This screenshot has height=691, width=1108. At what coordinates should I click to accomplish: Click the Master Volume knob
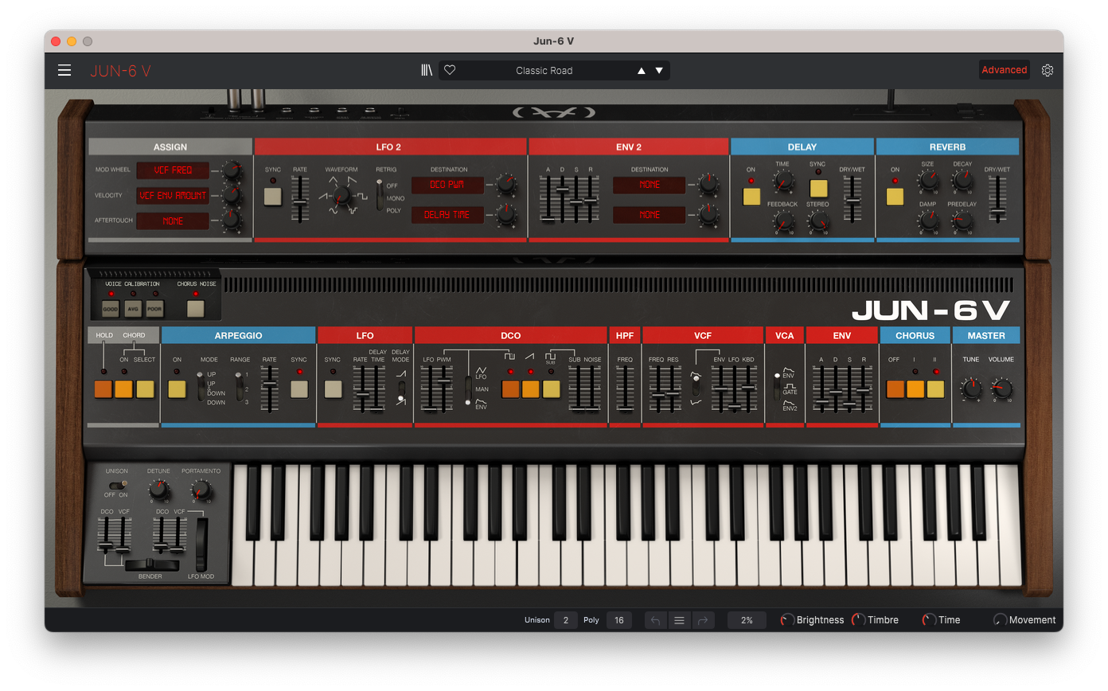(x=1002, y=389)
